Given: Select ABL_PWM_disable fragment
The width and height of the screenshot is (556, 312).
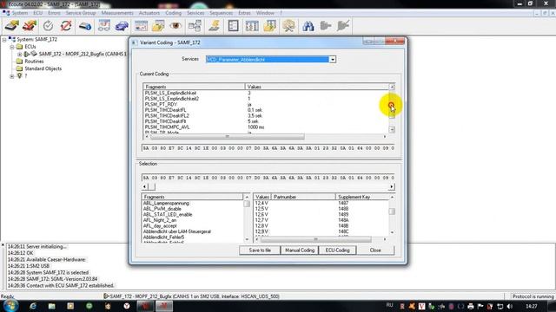Looking at the screenshot, I should 162,209.
